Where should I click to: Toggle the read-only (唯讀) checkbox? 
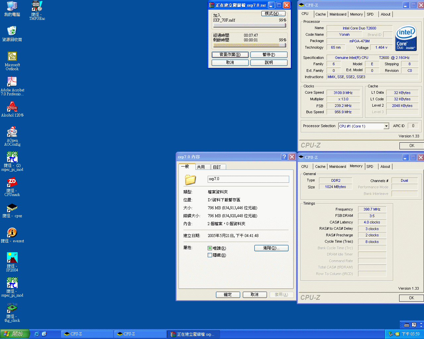(x=210, y=248)
